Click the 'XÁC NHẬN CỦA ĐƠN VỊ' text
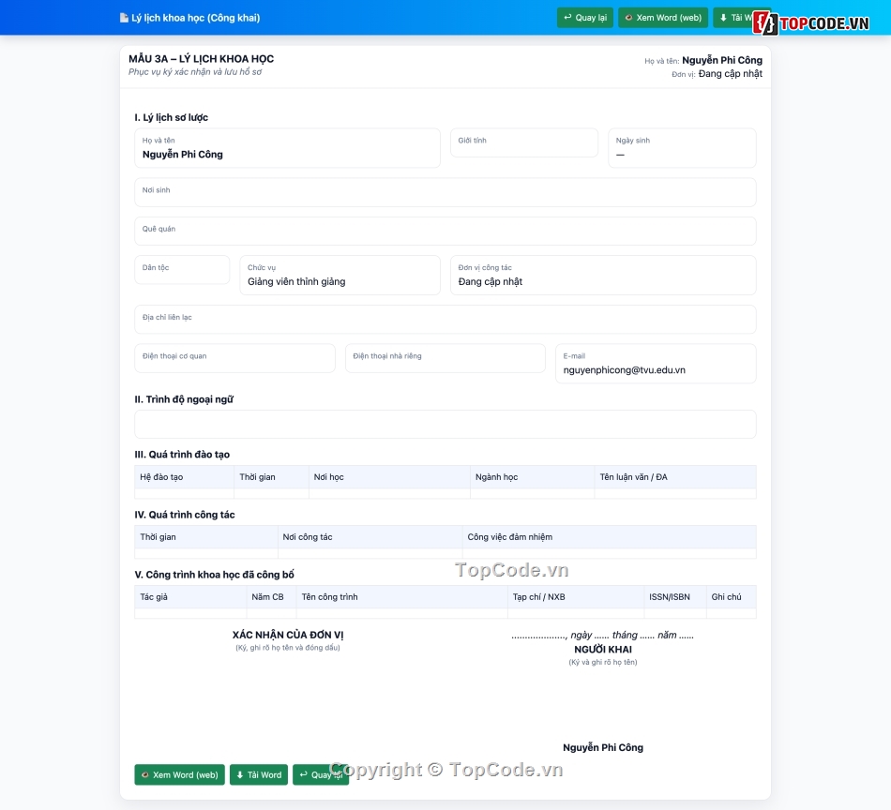This screenshot has height=810, width=891. click(288, 635)
